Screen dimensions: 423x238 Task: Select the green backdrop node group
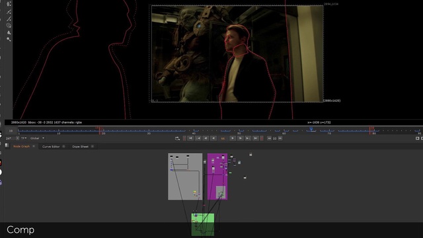203,225
